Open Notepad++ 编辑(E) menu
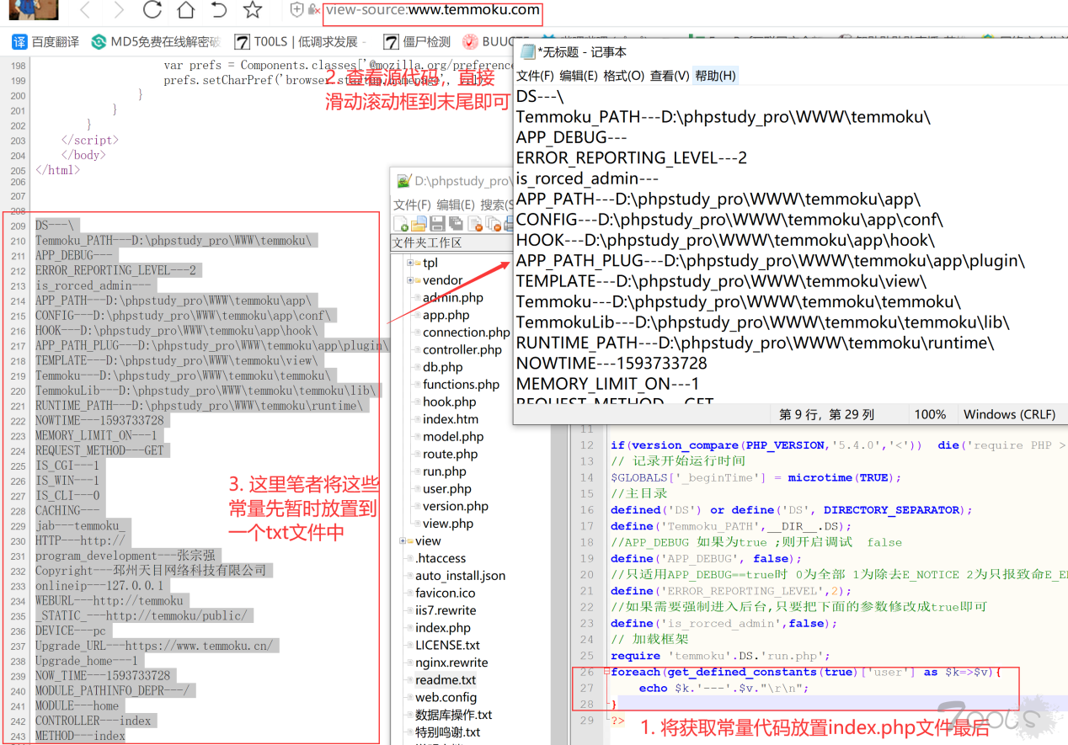 [456, 205]
